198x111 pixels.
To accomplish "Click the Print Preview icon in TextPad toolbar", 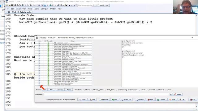I will pyautogui.click(x=20, y=6).
